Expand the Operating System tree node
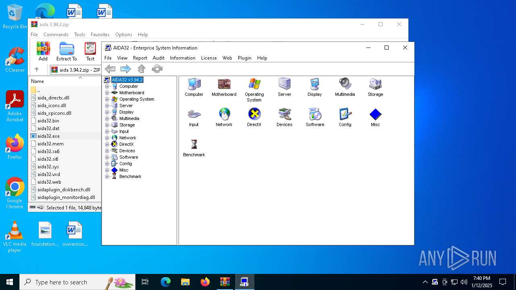516x290 pixels. point(107,99)
